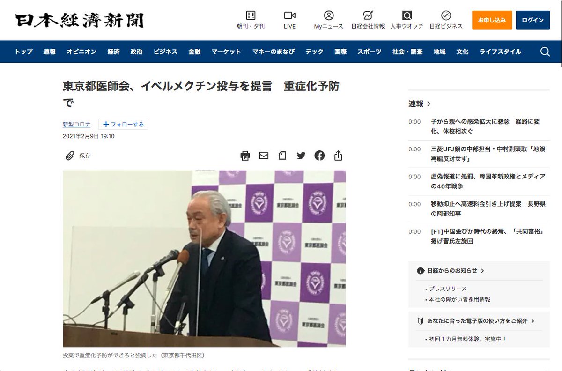The height and width of the screenshot is (371, 562).
Task: Select the 社会・調査 menu item
Action: (x=407, y=52)
